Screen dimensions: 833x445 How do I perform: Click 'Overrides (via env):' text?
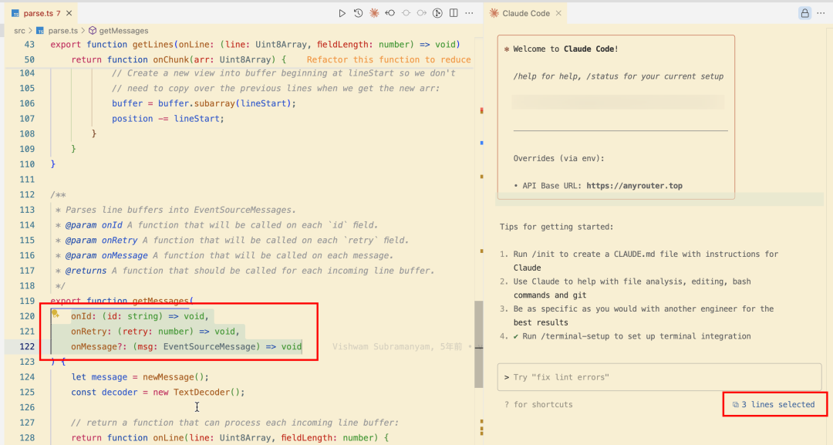[559, 158]
